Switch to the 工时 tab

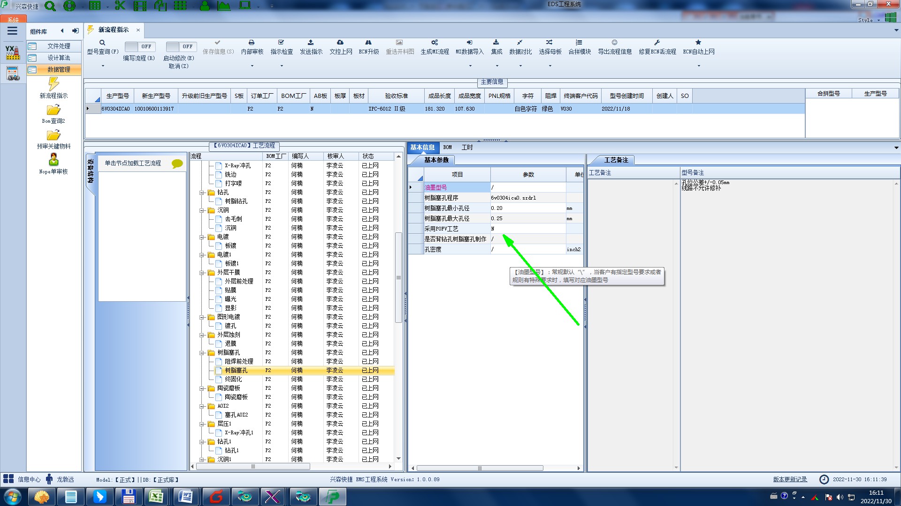[x=467, y=147]
